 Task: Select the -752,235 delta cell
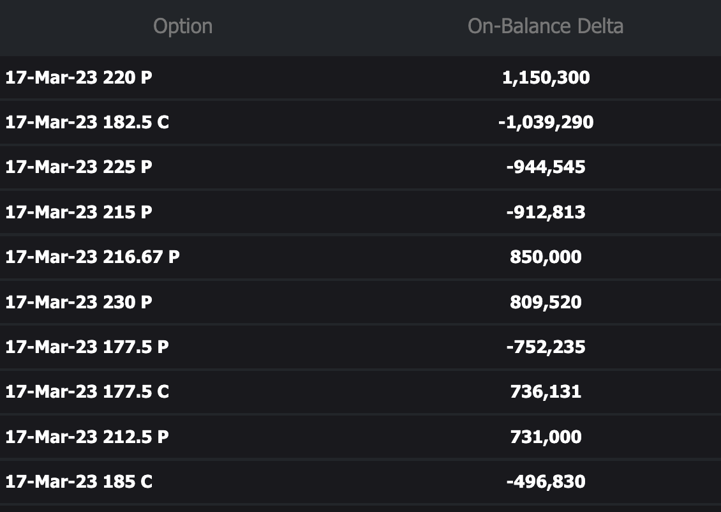point(546,347)
